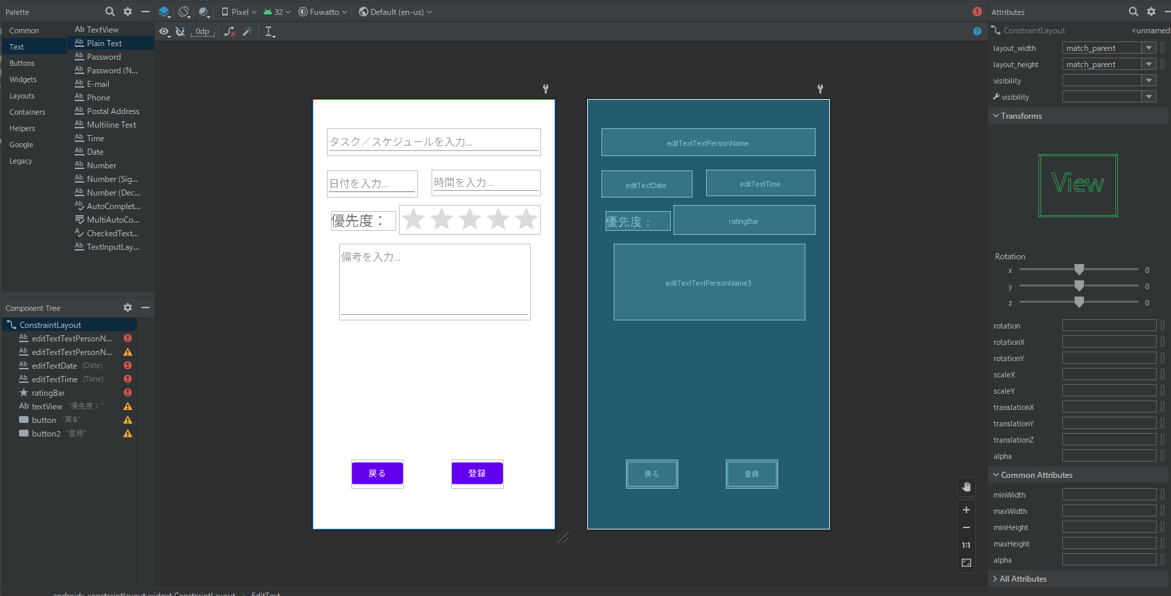
Task: Click the error icon next to ratingBar
Action: coord(128,392)
